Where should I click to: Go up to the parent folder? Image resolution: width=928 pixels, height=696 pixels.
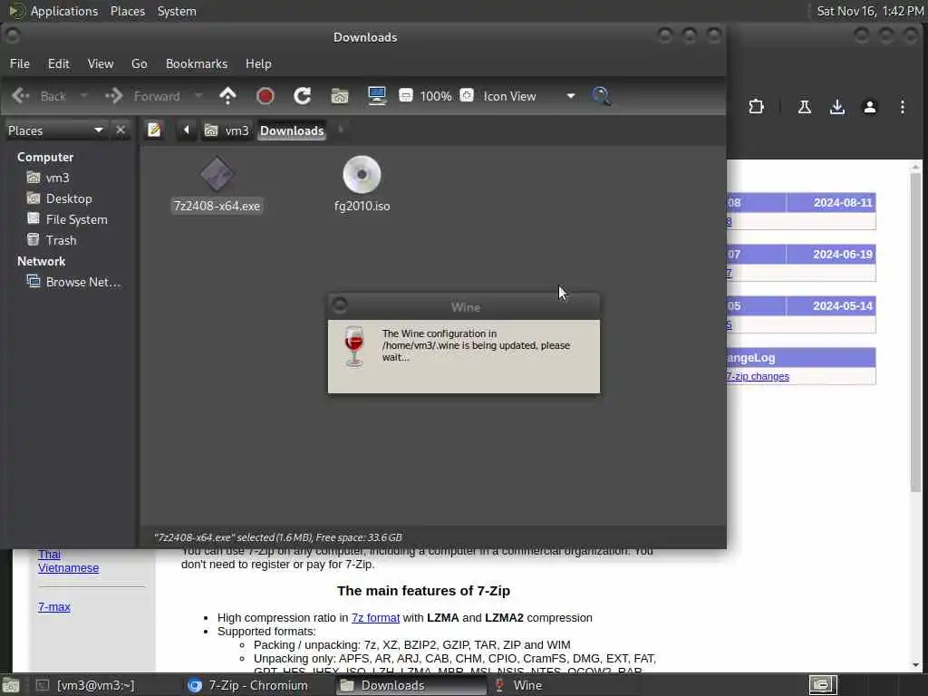227,96
